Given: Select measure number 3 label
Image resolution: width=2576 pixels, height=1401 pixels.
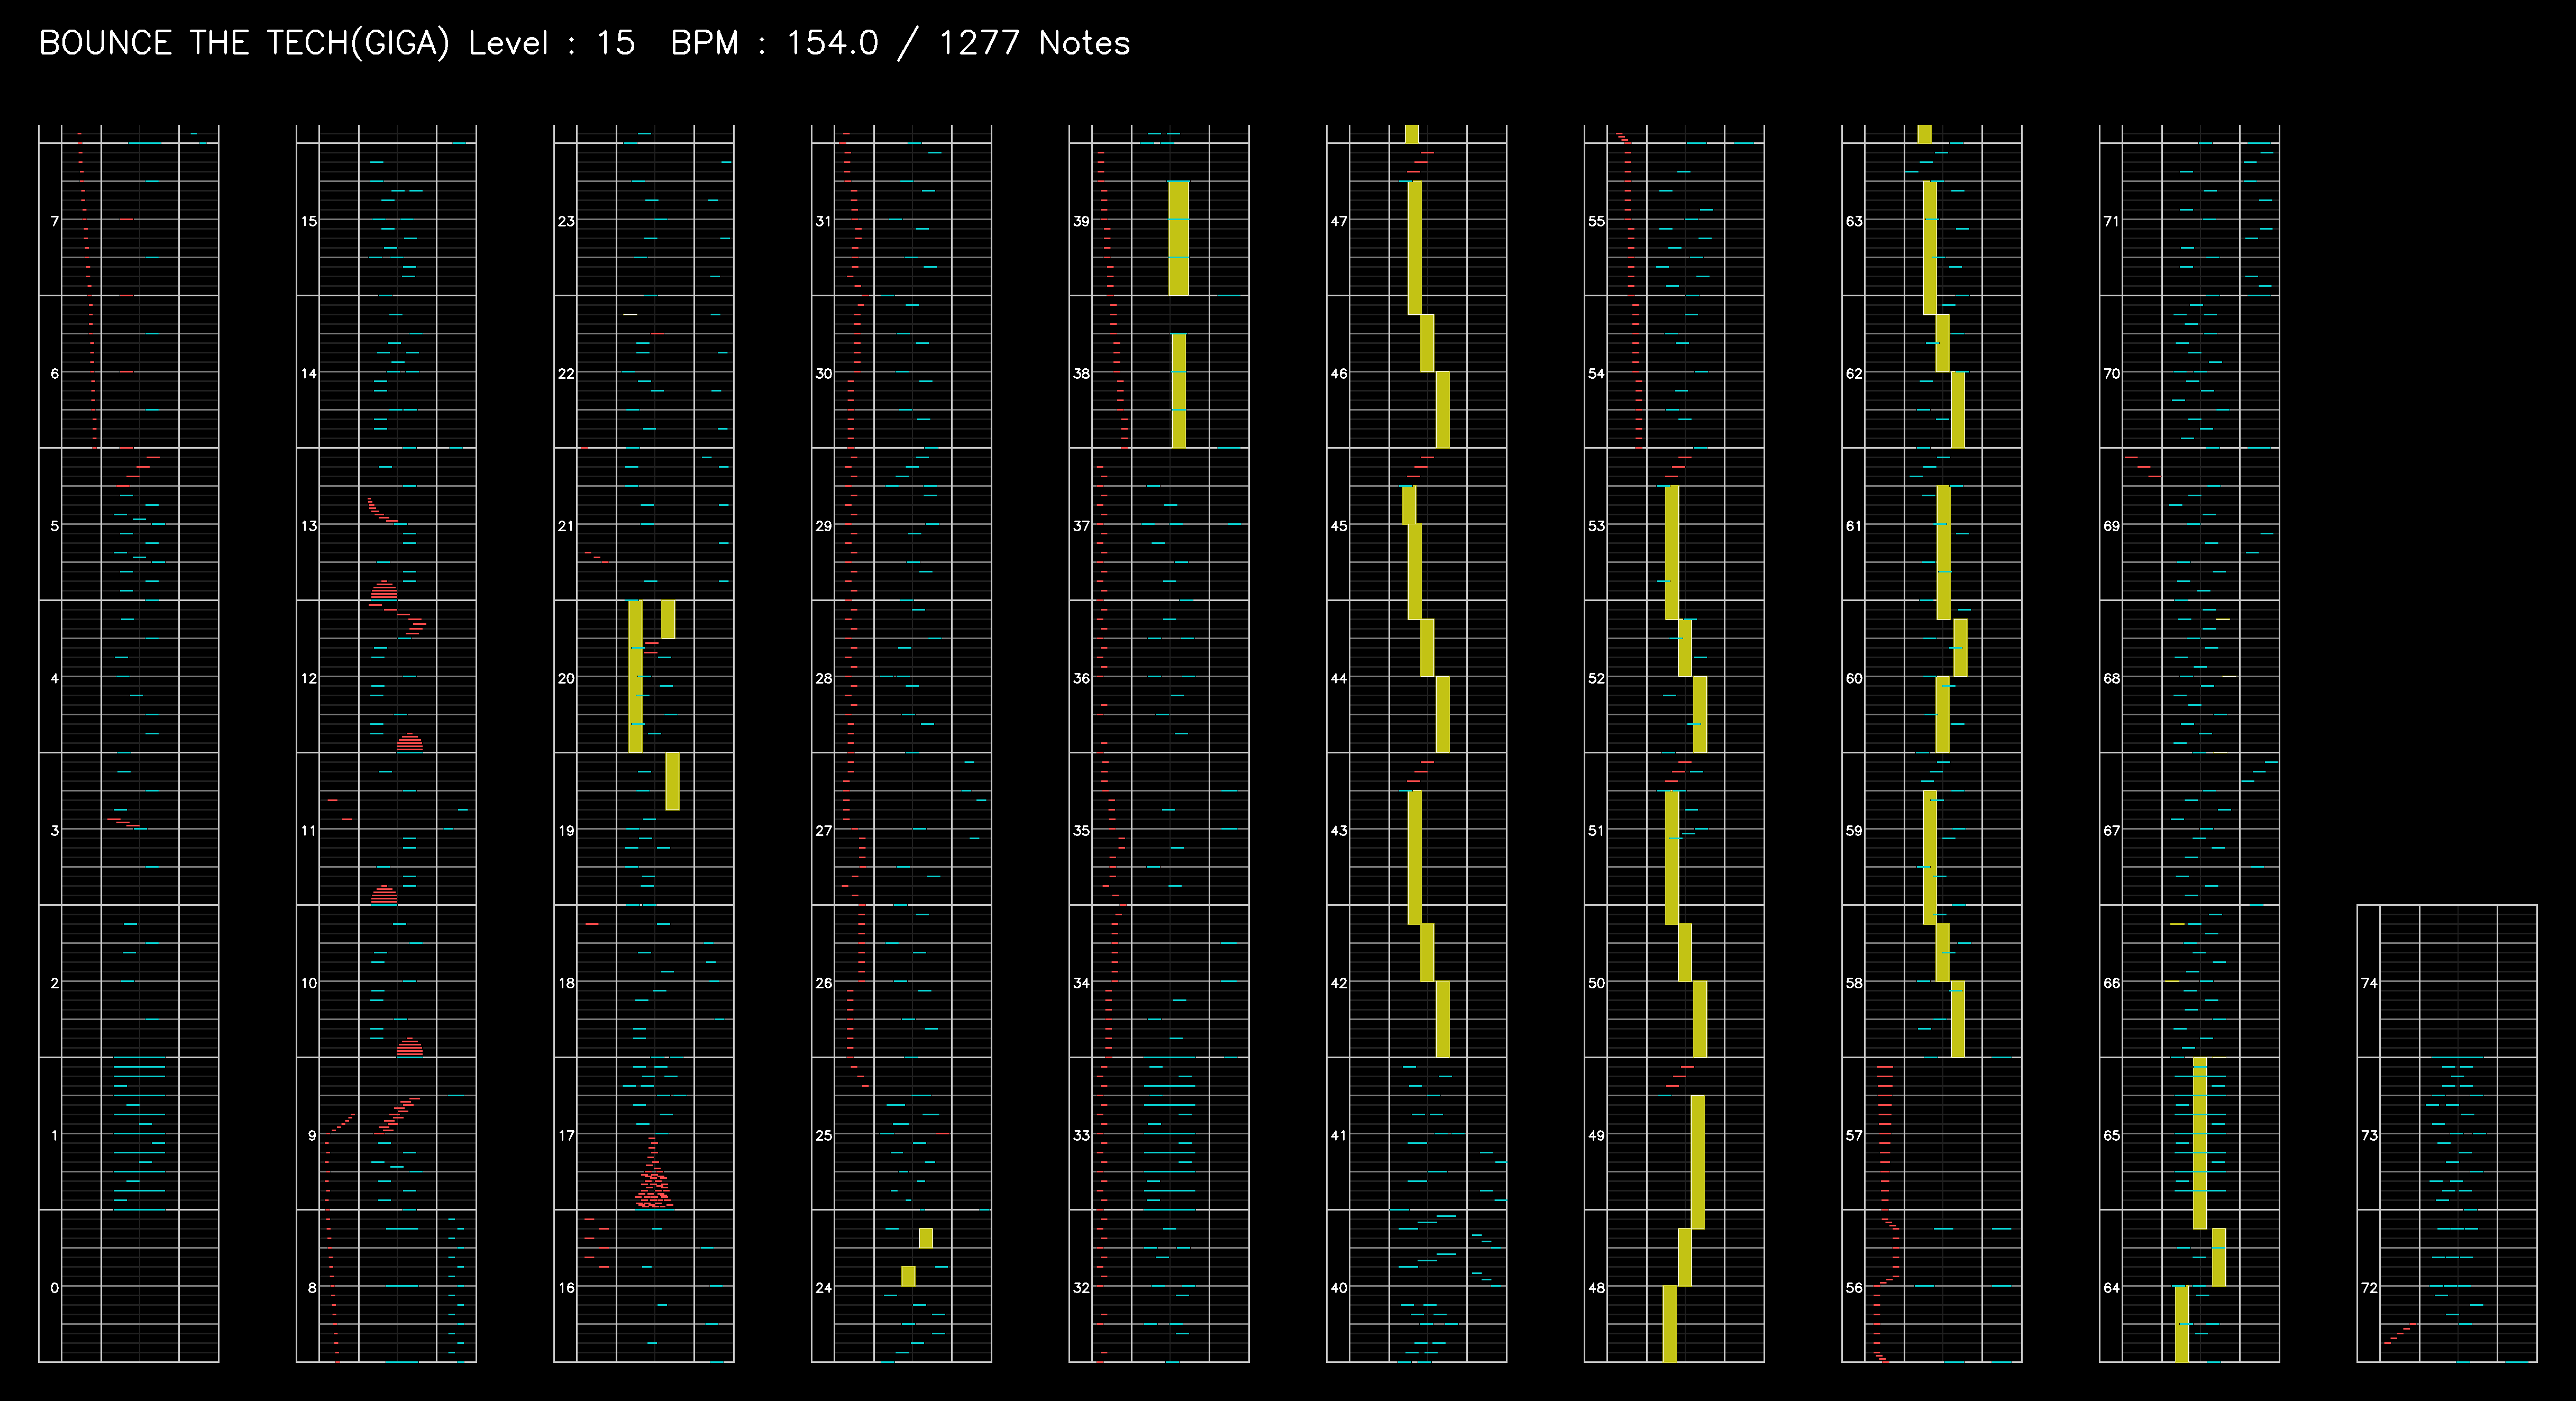Looking at the screenshot, I should [x=54, y=831].
